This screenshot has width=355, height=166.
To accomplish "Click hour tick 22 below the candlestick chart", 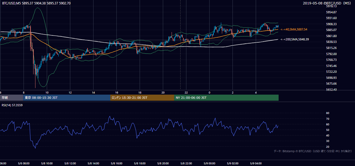I will [186, 93].
